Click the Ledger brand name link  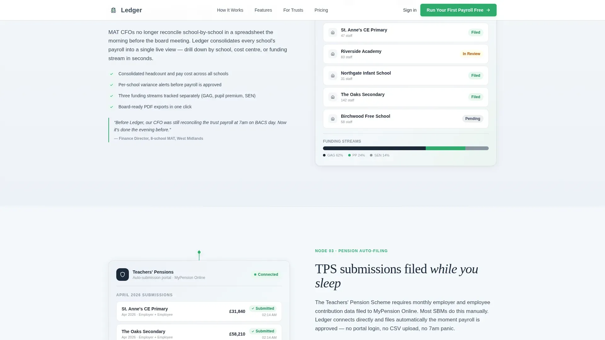(131, 10)
